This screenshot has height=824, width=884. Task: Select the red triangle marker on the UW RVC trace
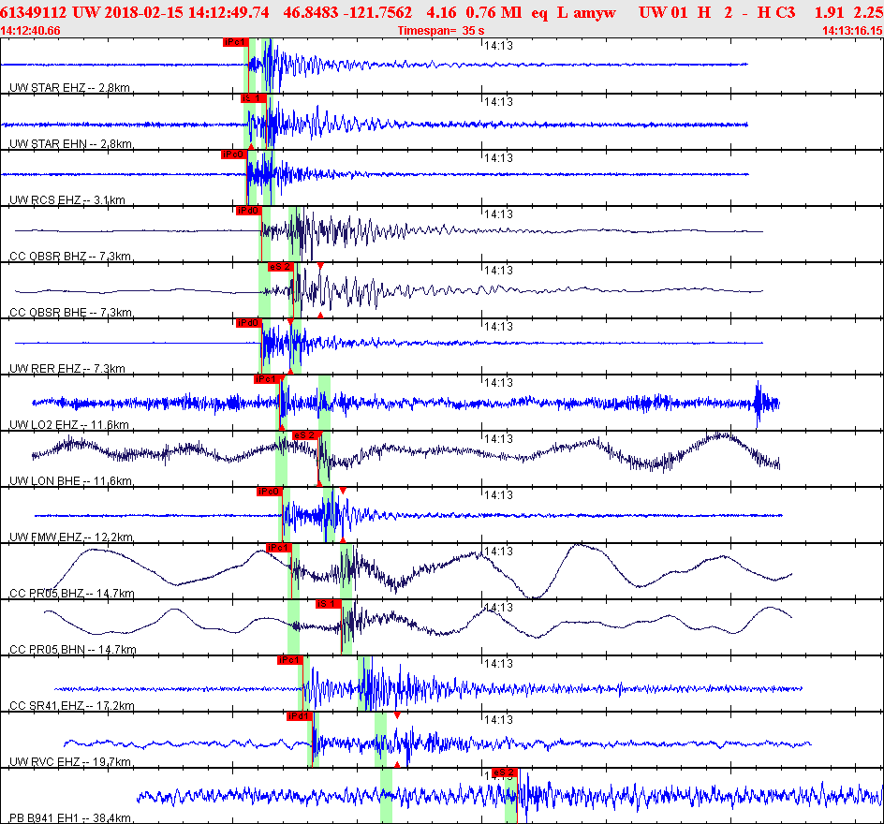(397, 714)
